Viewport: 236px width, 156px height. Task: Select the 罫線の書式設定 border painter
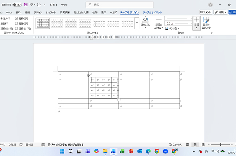tap(206, 23)
